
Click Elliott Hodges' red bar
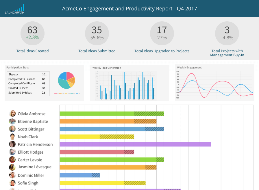(97, 152)
